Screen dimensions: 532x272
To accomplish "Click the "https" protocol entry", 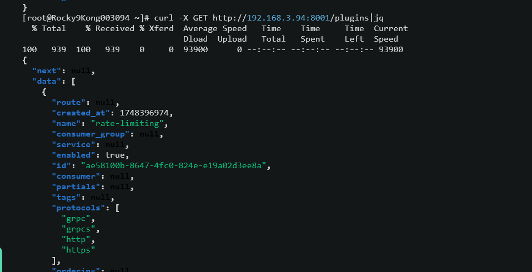I will pyautogui.click(x=78, y=250).
